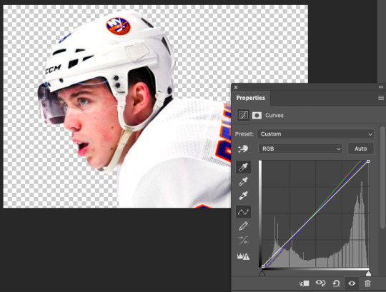386x292 pixels.
Task: Select the Properties tab
Action: [x=251, y=98]
